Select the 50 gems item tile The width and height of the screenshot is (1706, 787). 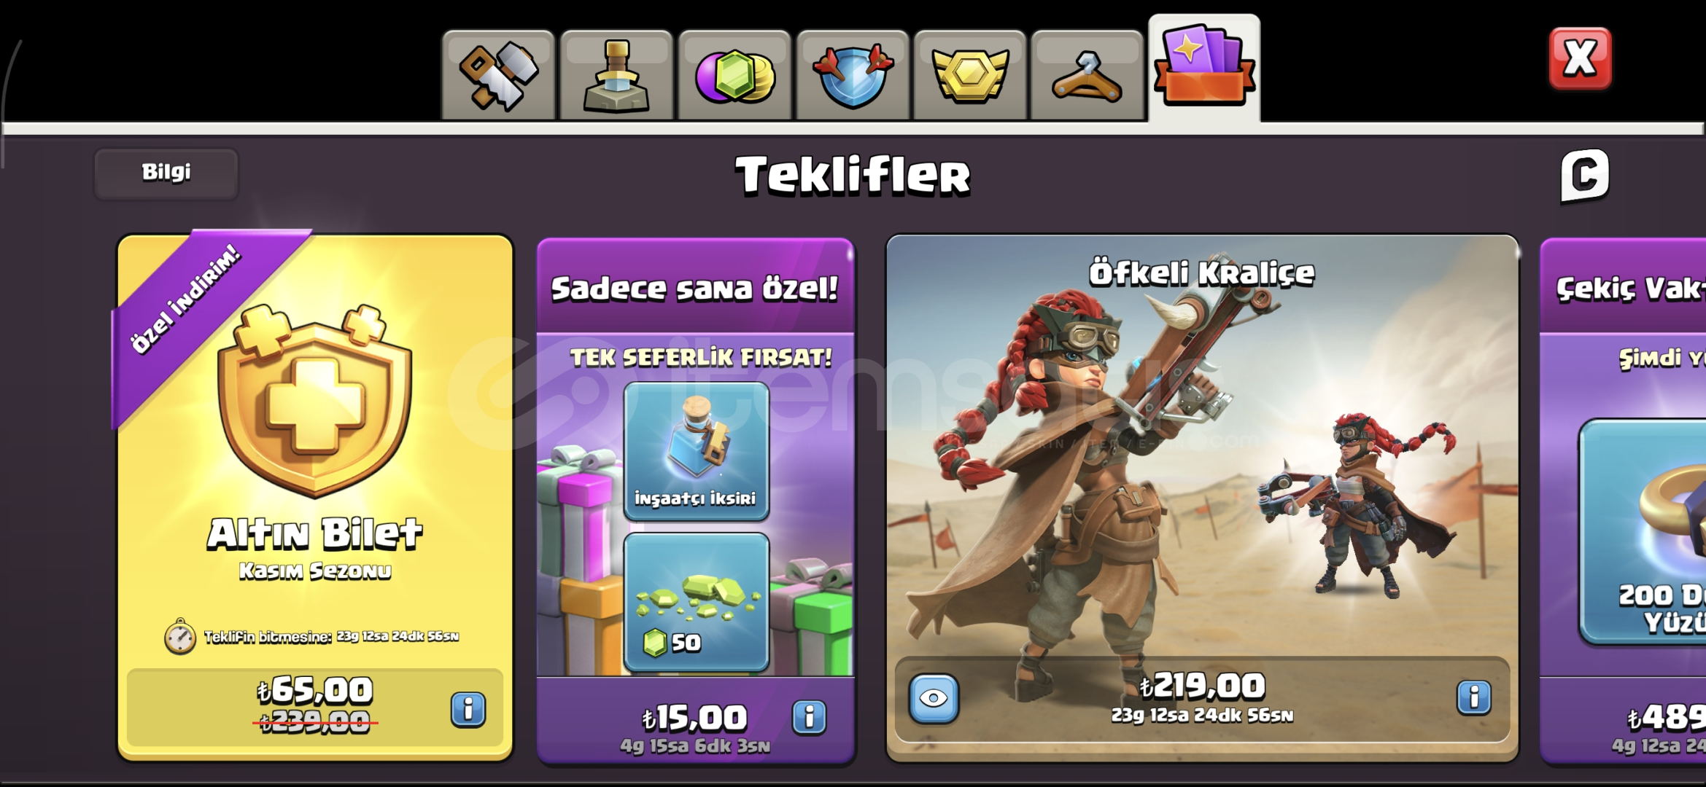click(x=697, y=602)
